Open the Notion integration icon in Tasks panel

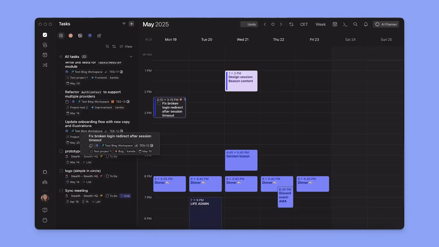(80, 35)
